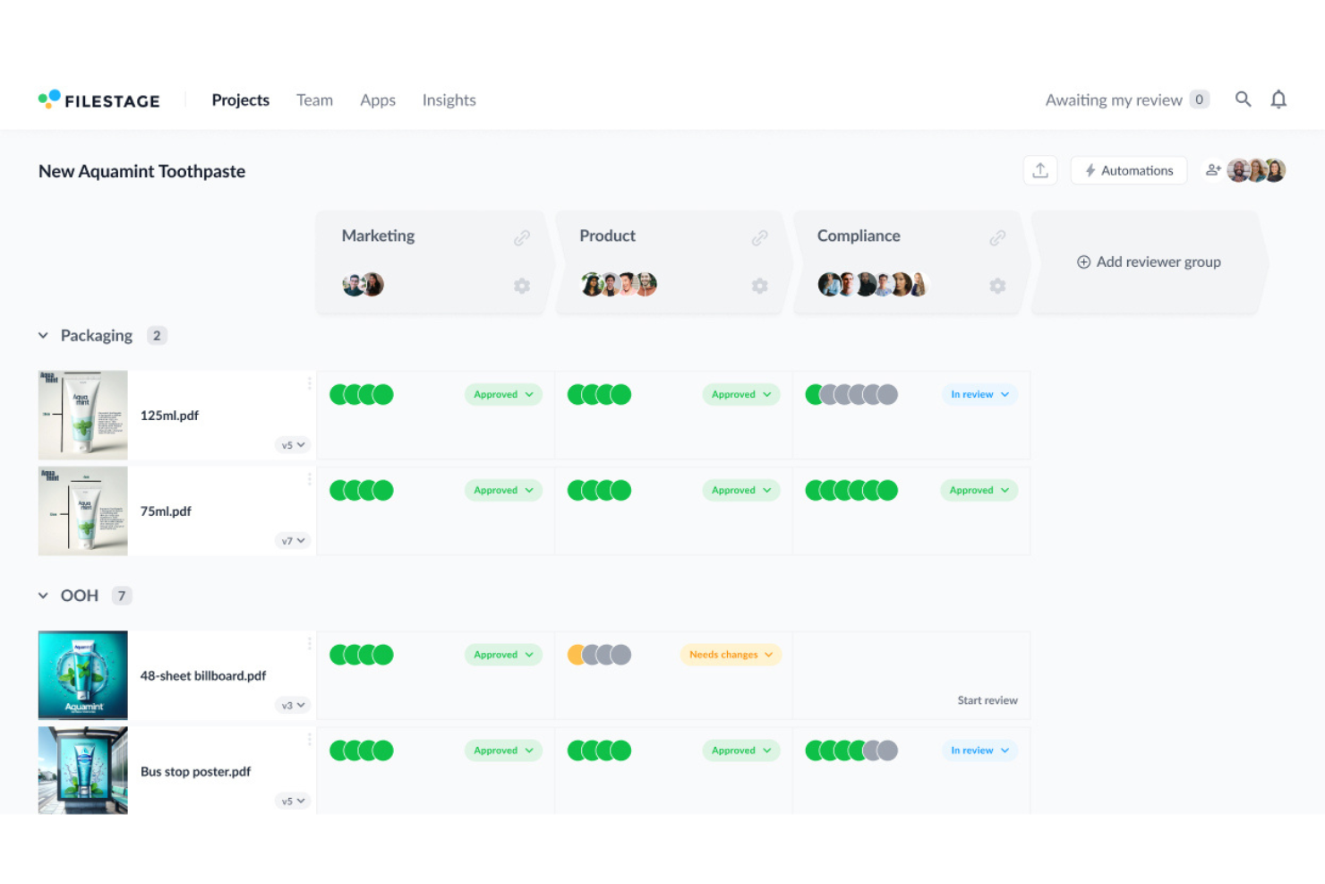Image resolution: width=1325 pixels, height=884 pixels.
Task: Copy the Product group review link
Action: coord(760,237)
